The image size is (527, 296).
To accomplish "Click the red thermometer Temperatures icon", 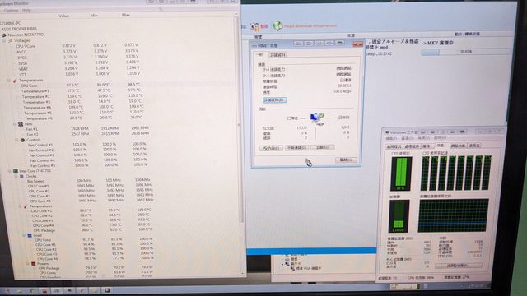I will (15, 81).
